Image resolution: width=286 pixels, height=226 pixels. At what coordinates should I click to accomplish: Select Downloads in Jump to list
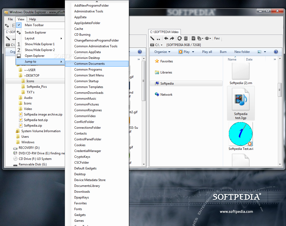tap(97, 192)
